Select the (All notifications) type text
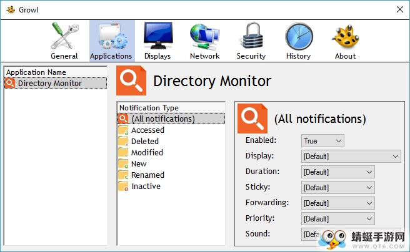Viewport: 410px width, 252px height. click(x=163, y=119)
